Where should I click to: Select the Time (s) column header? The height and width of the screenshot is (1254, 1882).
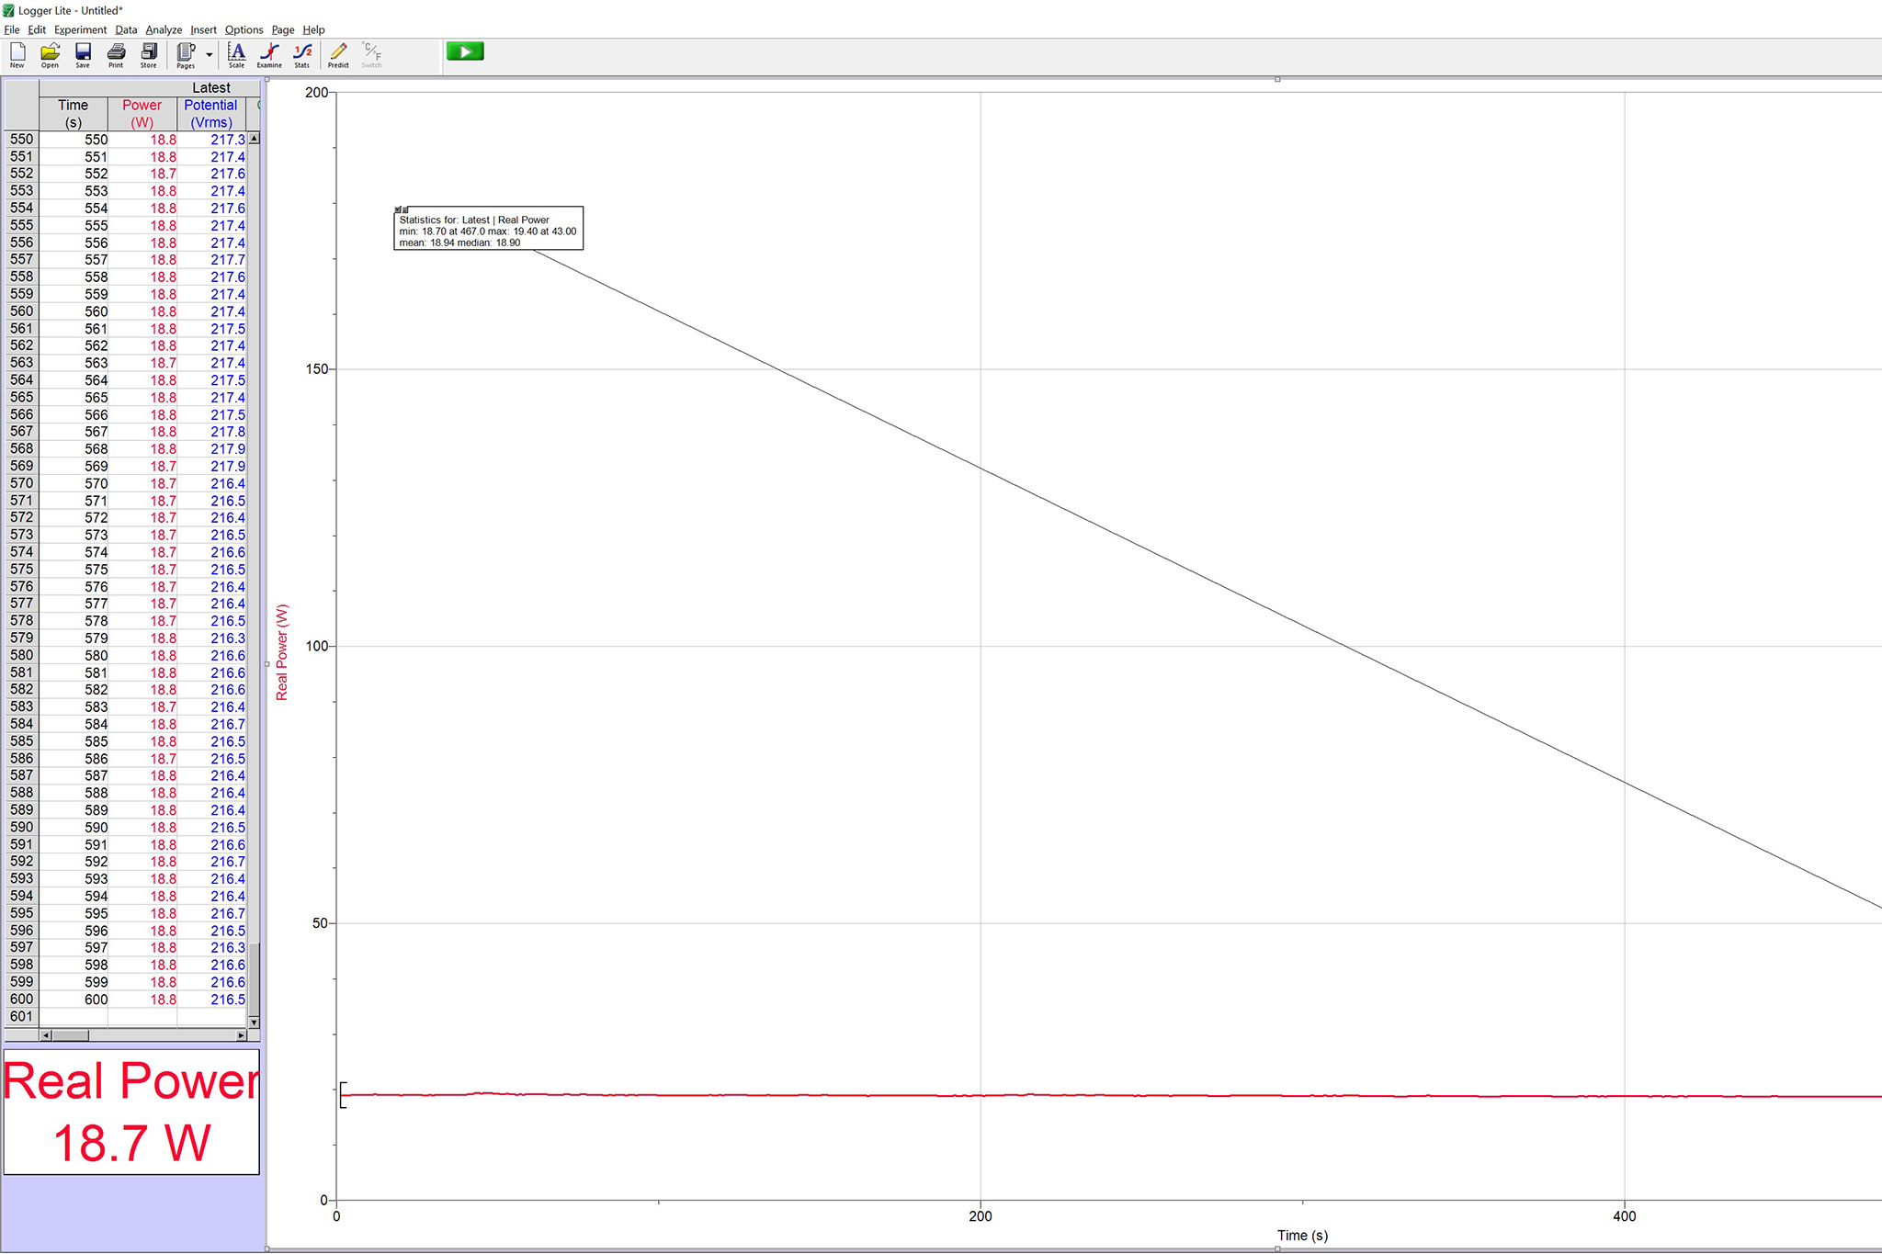point(74,114)
